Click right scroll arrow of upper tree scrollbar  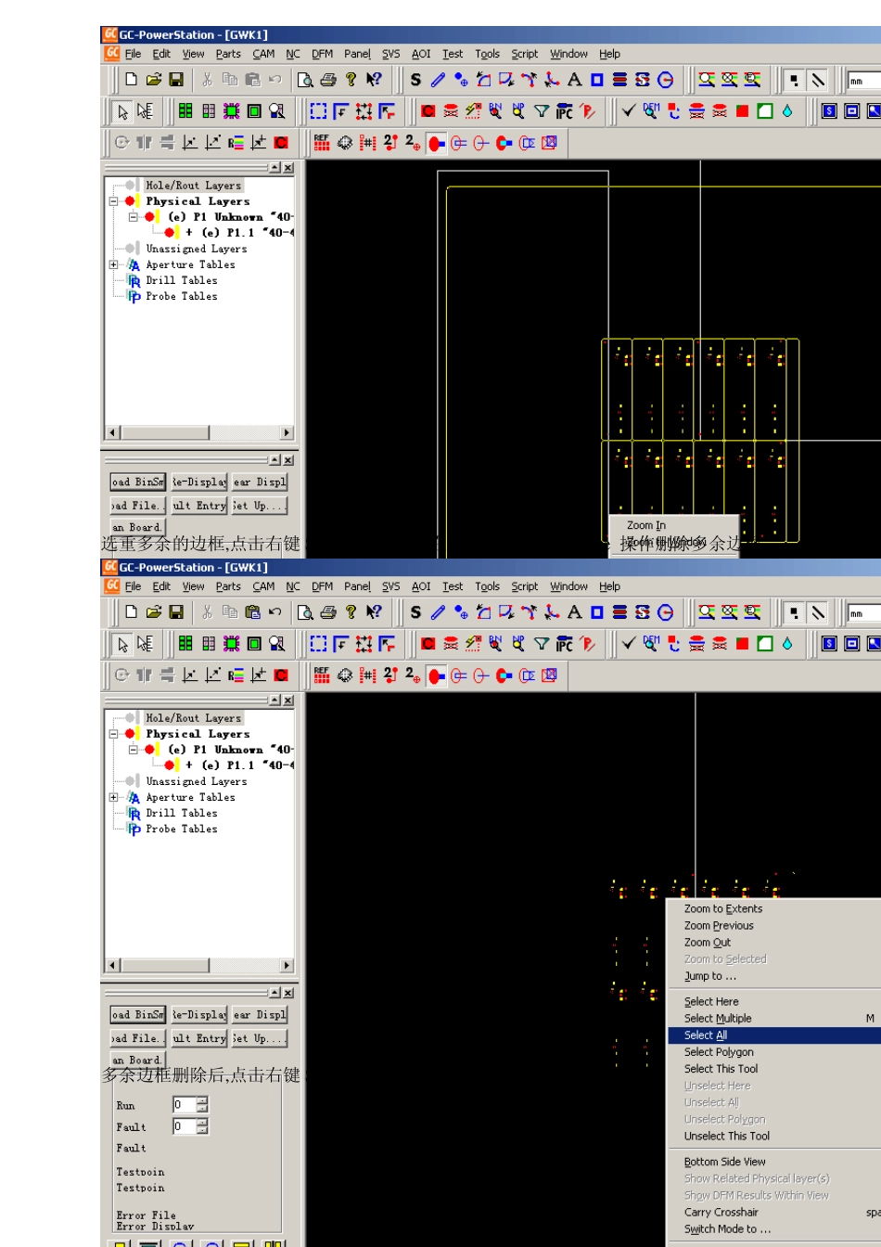coord(287,433)
